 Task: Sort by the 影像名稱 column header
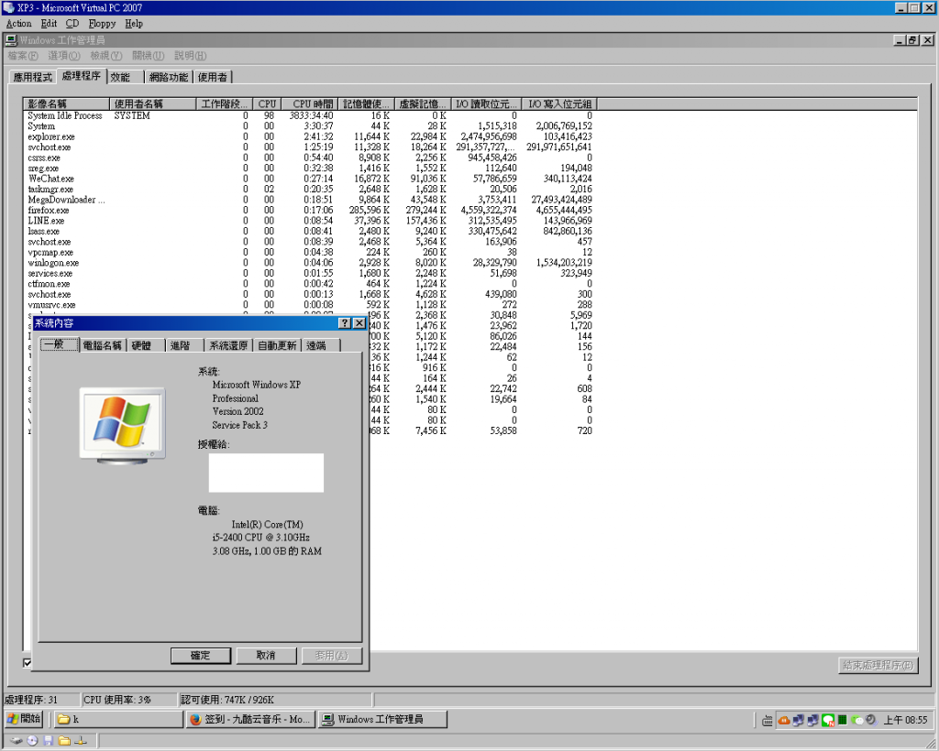[66, 104]
